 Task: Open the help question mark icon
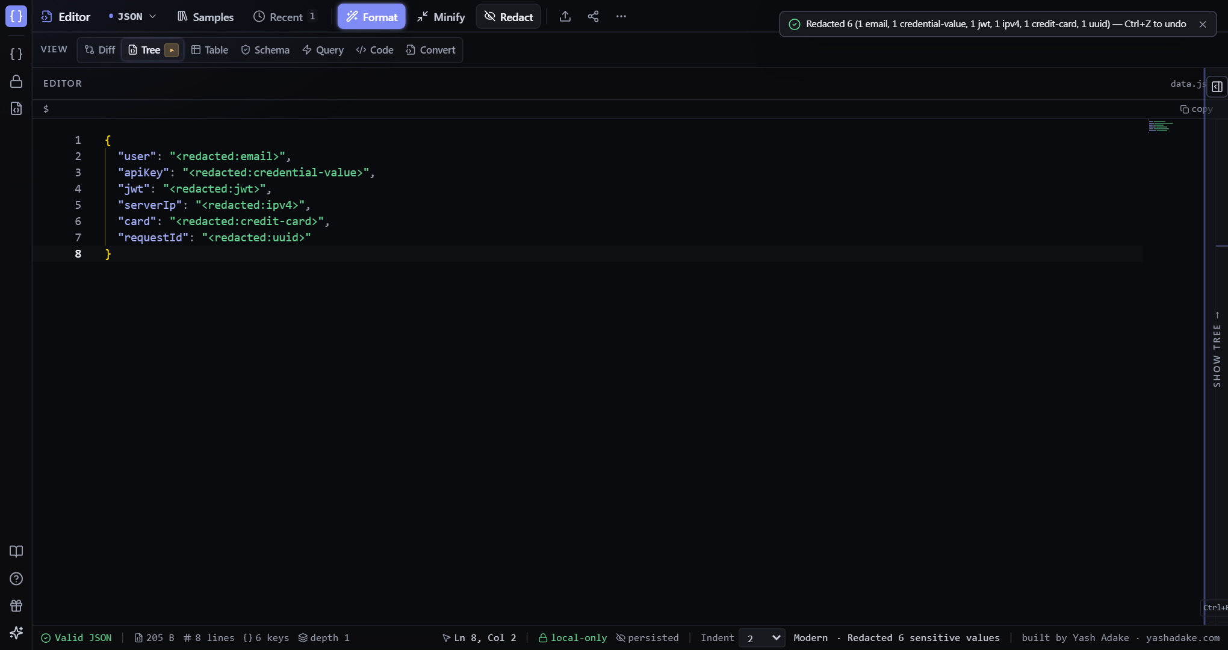click(x=16, y=579)
